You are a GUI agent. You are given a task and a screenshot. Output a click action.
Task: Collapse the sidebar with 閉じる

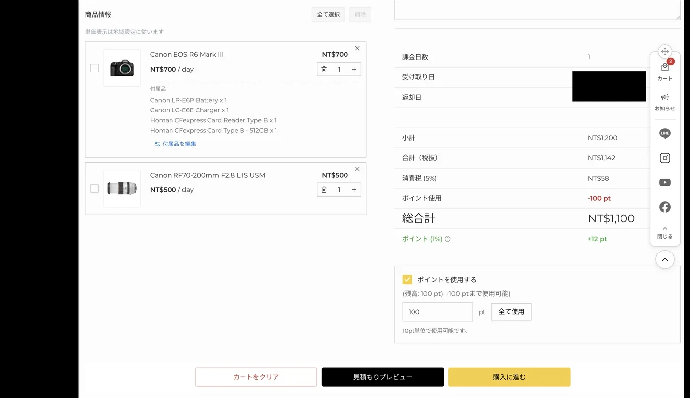665,232
